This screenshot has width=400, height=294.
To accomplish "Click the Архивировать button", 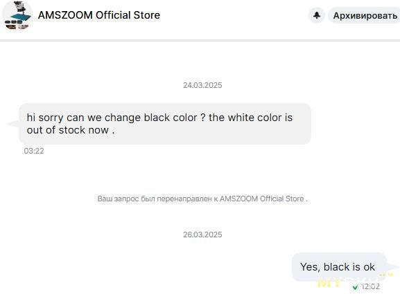I will coord(365,15).
